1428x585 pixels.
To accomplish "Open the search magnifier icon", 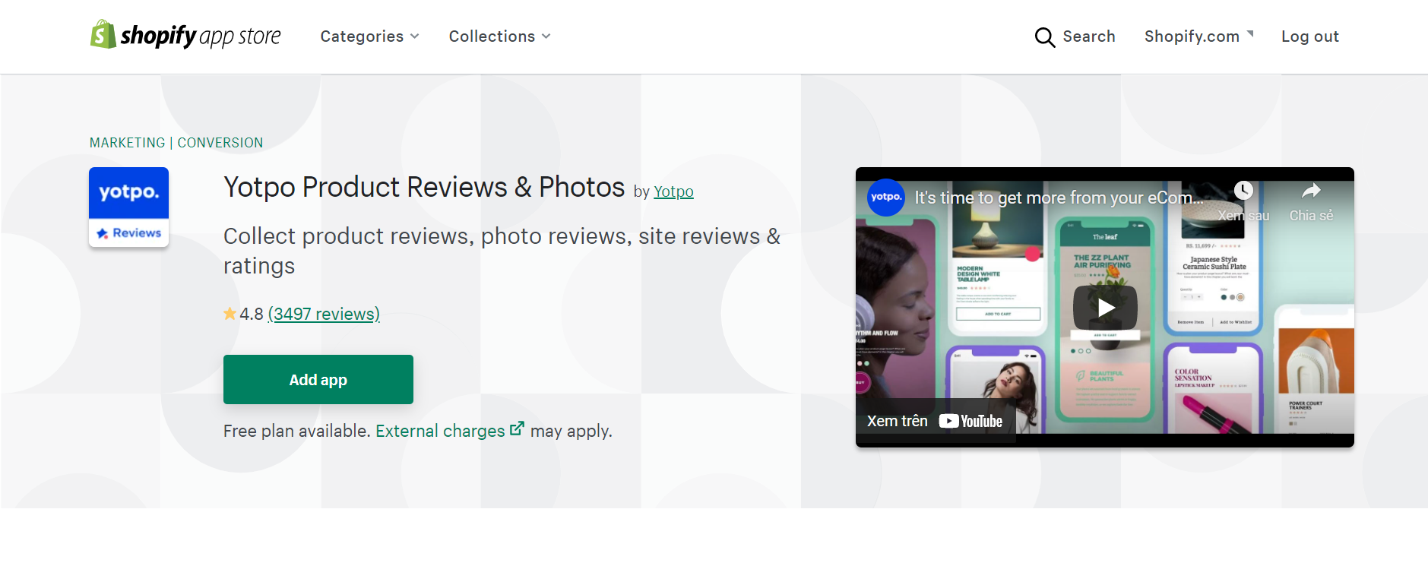I will (1045, 37).
